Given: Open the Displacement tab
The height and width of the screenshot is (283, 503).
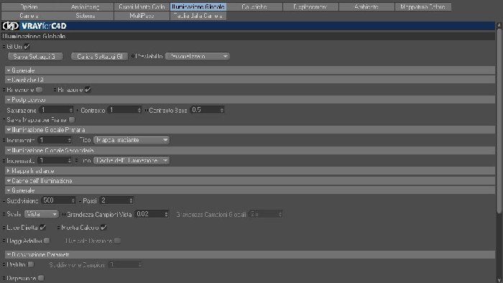Looking at the screenshot, I should pyautogui.click(x=310, y=6).
